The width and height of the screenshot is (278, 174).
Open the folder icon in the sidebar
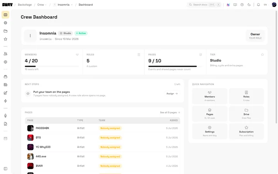coord(5,31)
